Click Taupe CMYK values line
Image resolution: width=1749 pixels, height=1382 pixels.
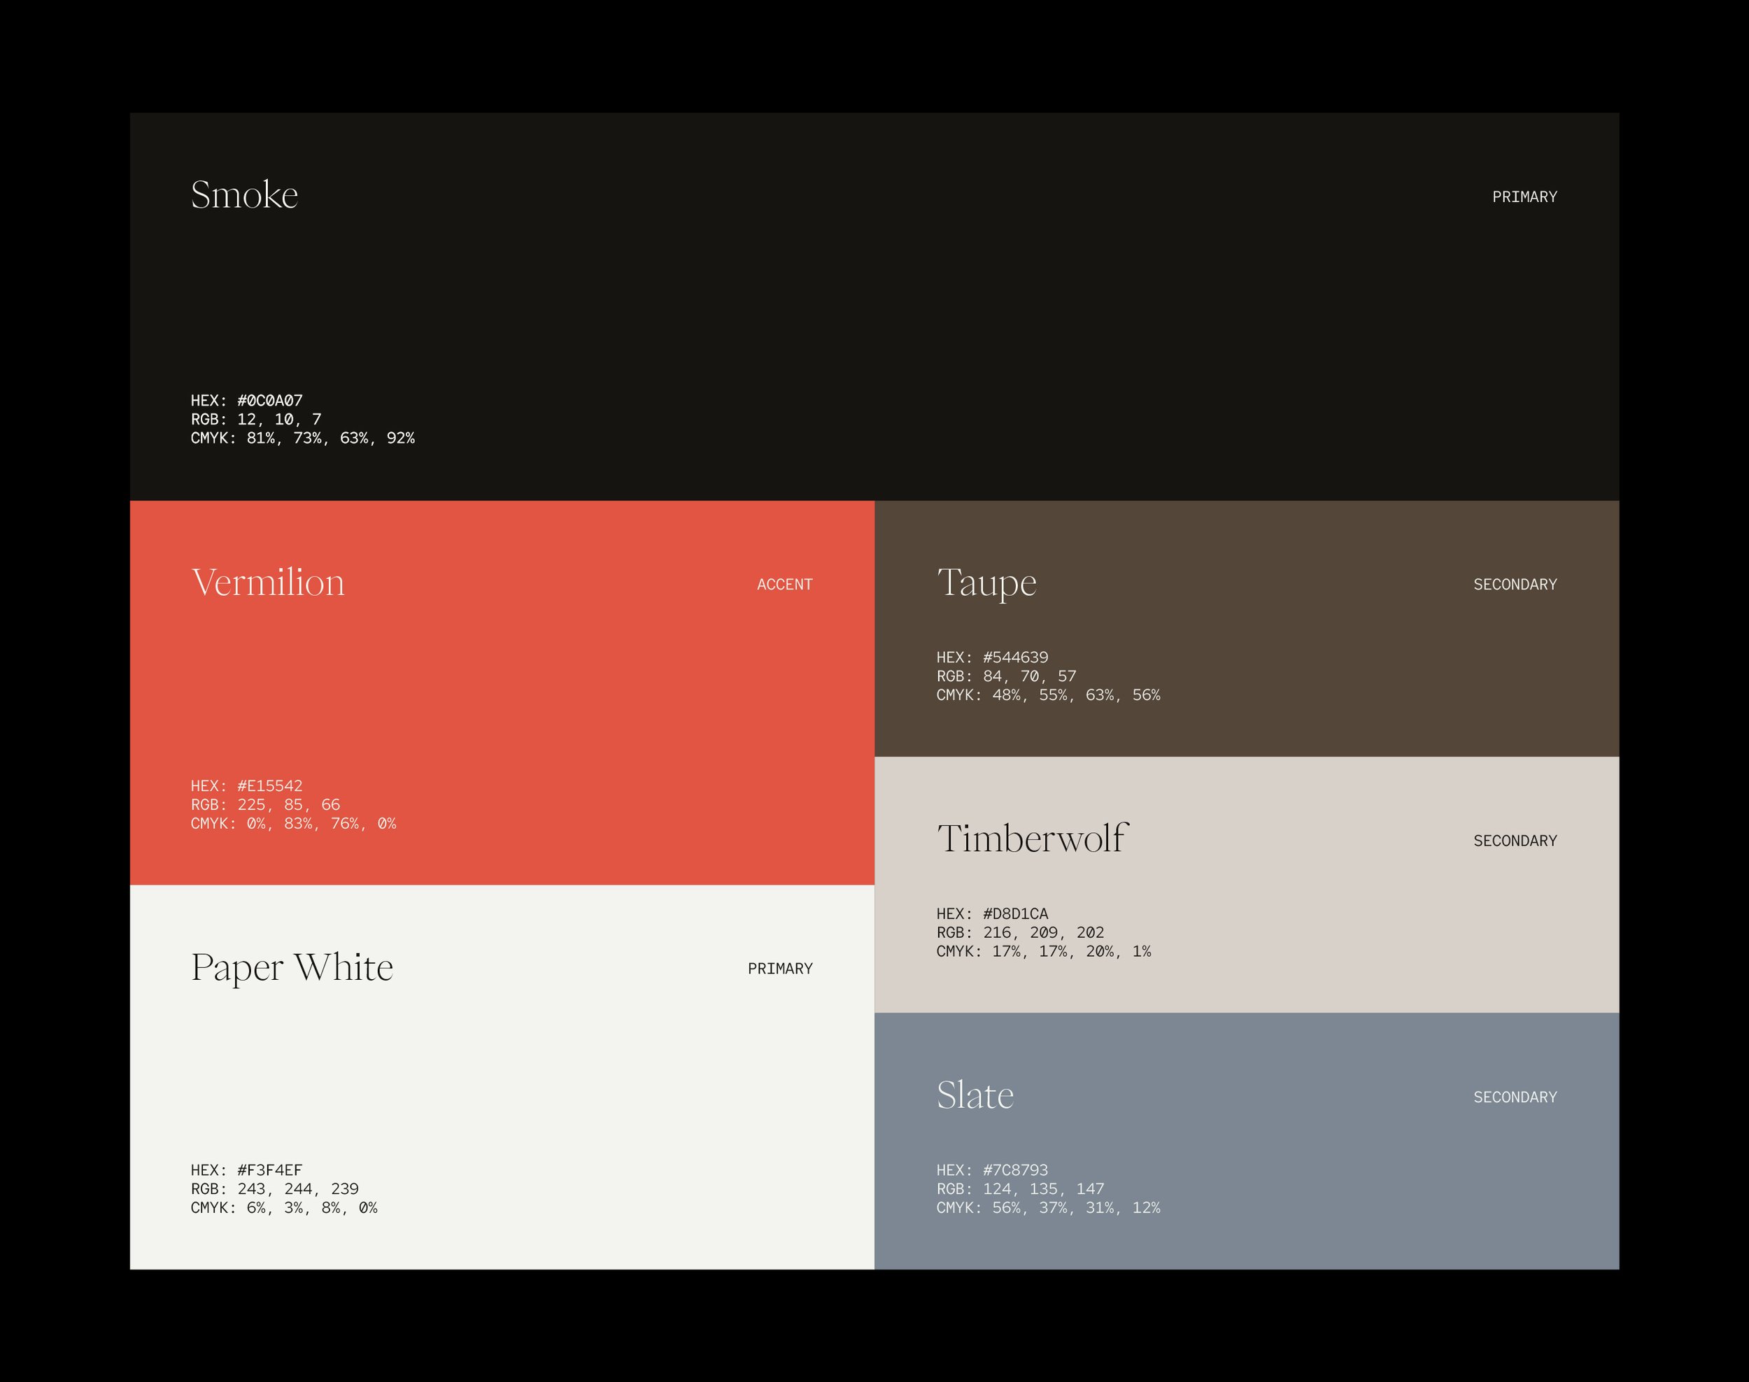pyautogui.click(x=1048, y=695)
